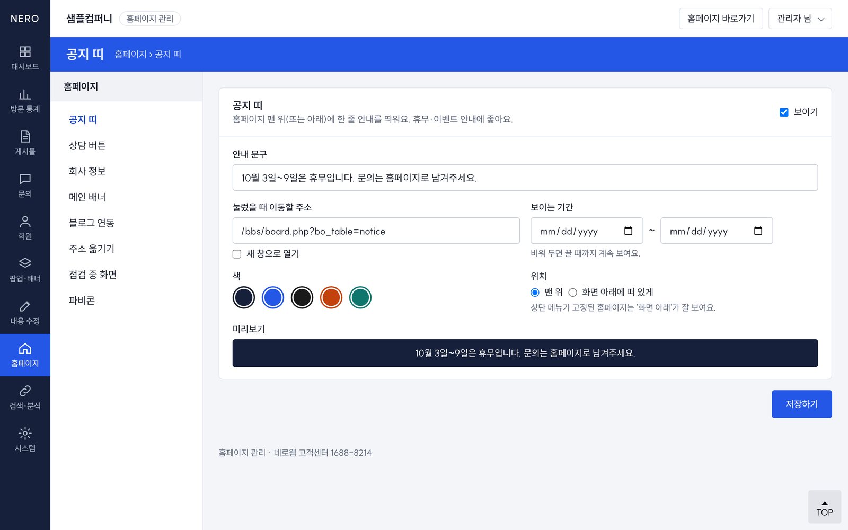Click the TOP scroll-up arrow button
The width and height of the screenshot is (848, 530).
[825, 507]
